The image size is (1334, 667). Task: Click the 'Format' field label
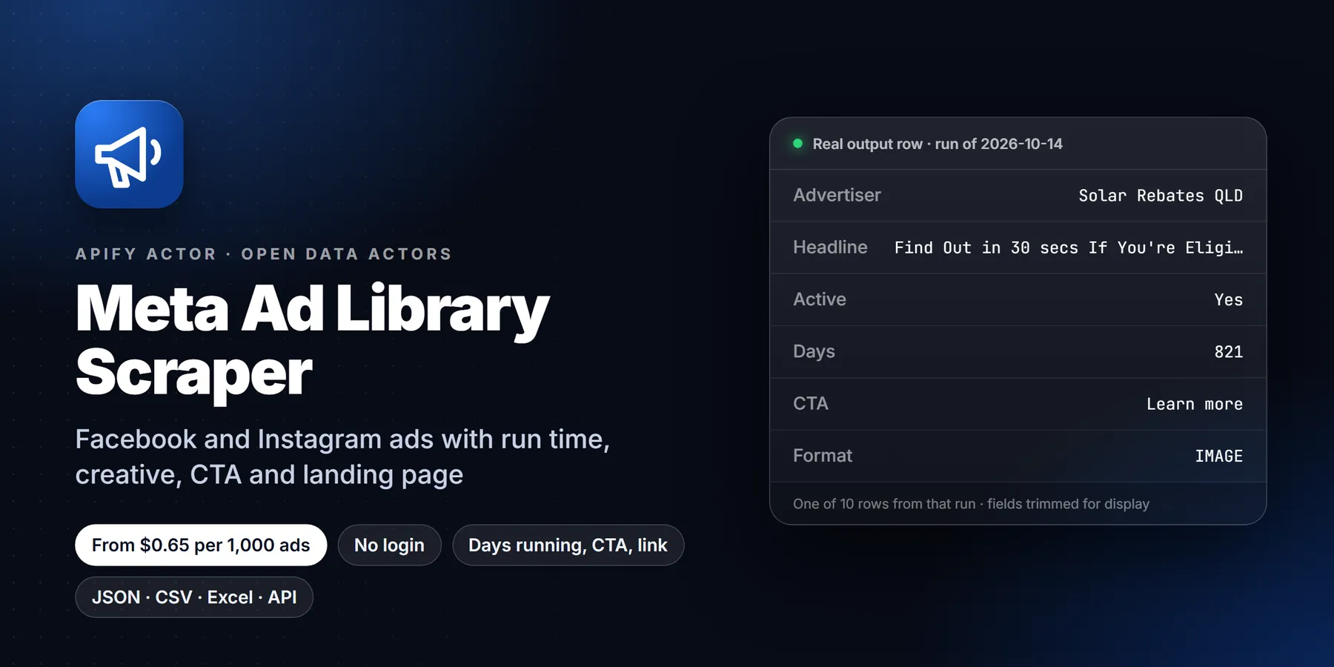coord(823,456)
